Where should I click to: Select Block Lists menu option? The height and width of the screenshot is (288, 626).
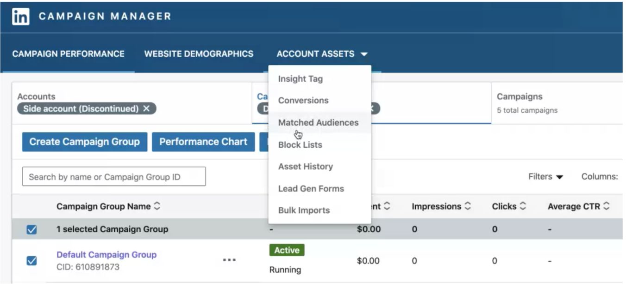pos(300,145)
